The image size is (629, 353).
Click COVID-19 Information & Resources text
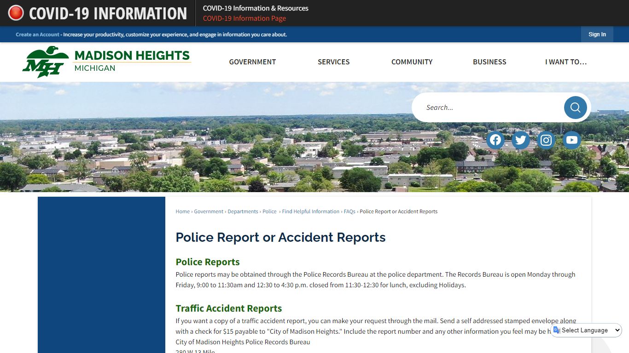tap(256, 8)
